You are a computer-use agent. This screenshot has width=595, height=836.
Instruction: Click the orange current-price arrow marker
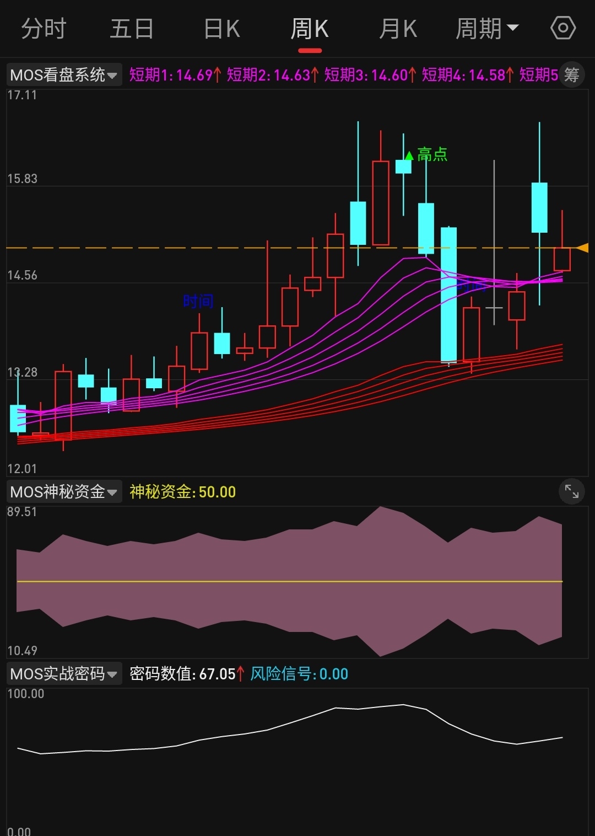(x=582, y=248)
